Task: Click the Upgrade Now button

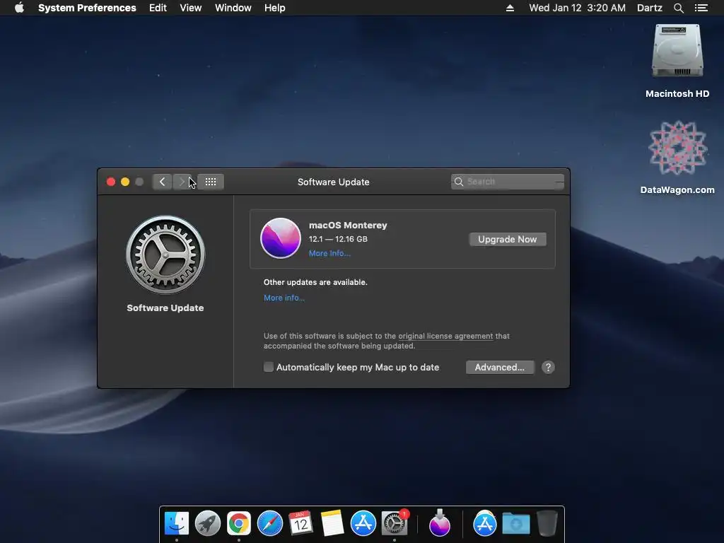Action: (x=508, y=239)
